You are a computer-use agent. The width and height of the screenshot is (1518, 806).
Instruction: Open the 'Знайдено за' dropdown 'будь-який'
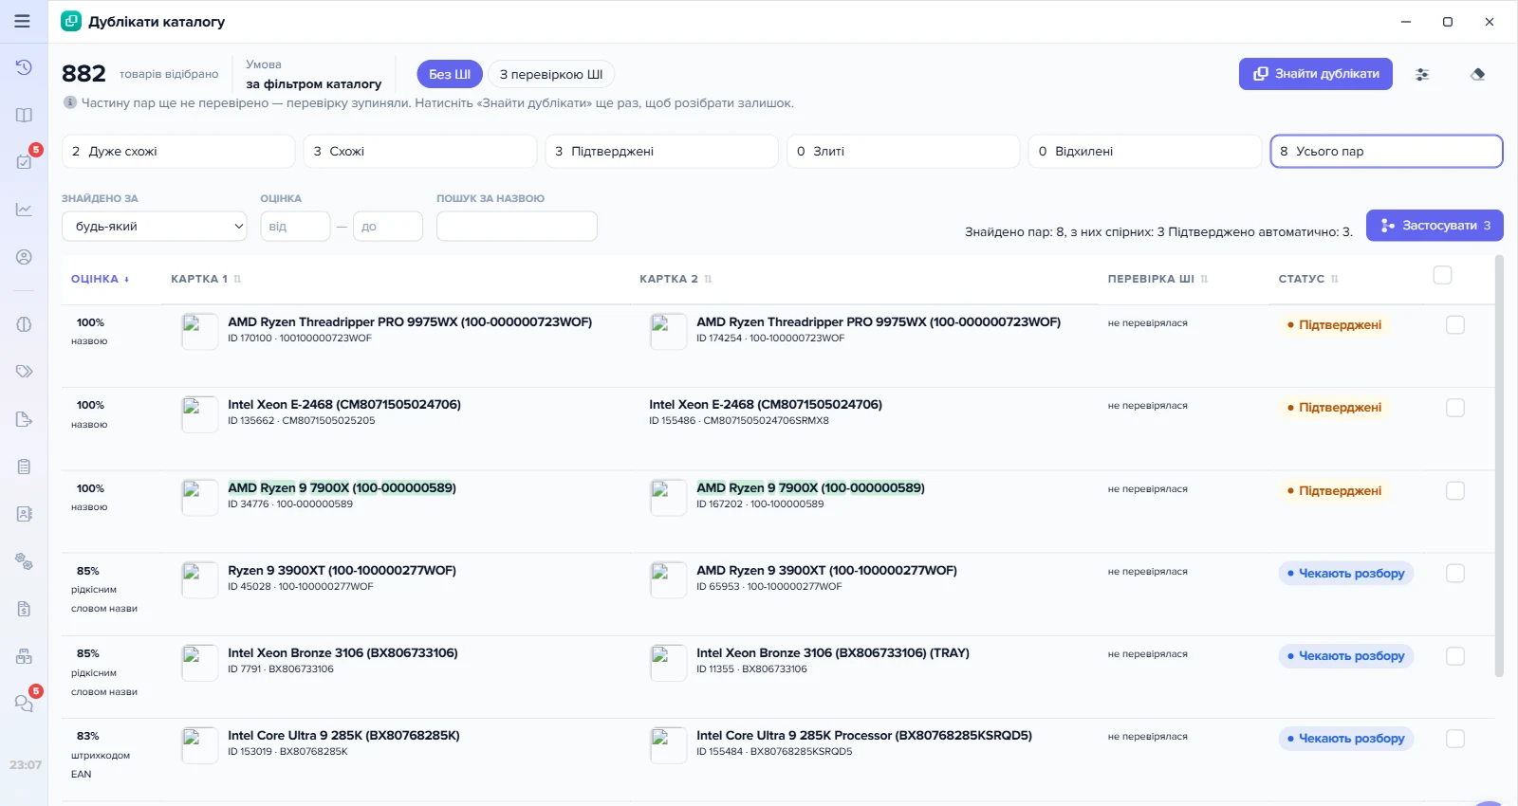(155, 227)
